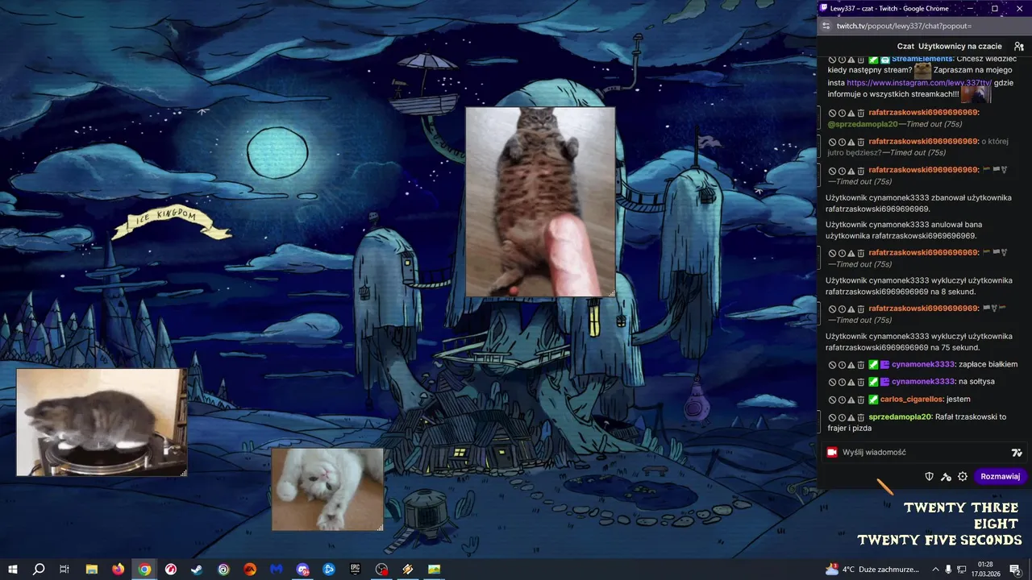This screenshot has height=580, width=1032.
Task: Open Firefox from the taskbar
Action: coord(119,570)
